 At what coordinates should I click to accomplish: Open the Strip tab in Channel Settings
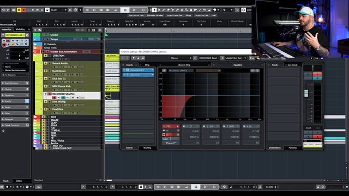(147, 65)
